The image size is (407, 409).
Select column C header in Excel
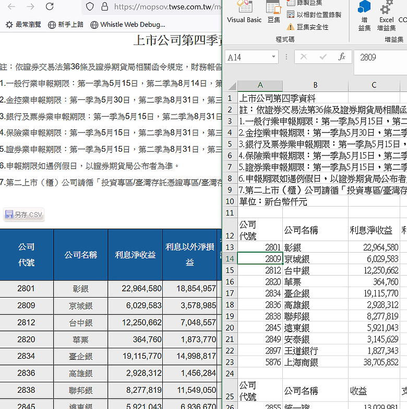[x=374, y=85]
